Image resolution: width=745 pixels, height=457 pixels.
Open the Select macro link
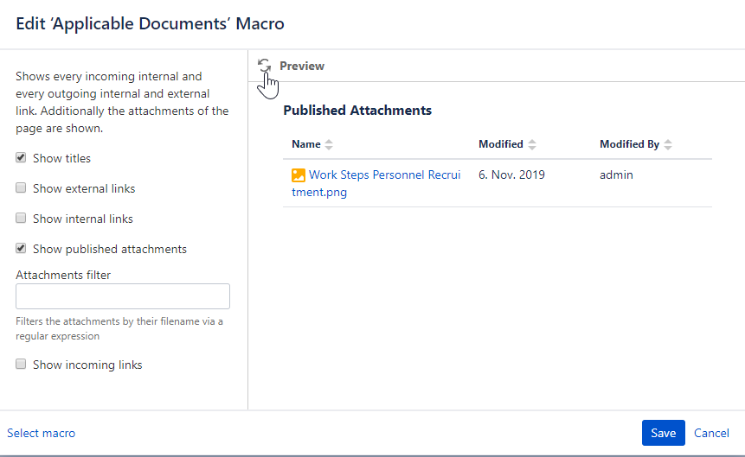pos(41,433)
